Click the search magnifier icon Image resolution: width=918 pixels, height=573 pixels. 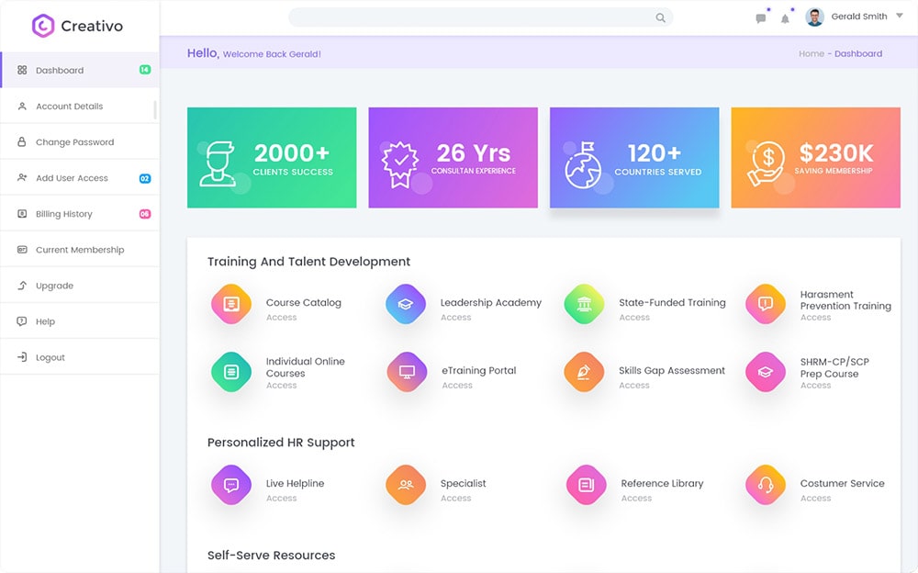click(x=660, y=17)
